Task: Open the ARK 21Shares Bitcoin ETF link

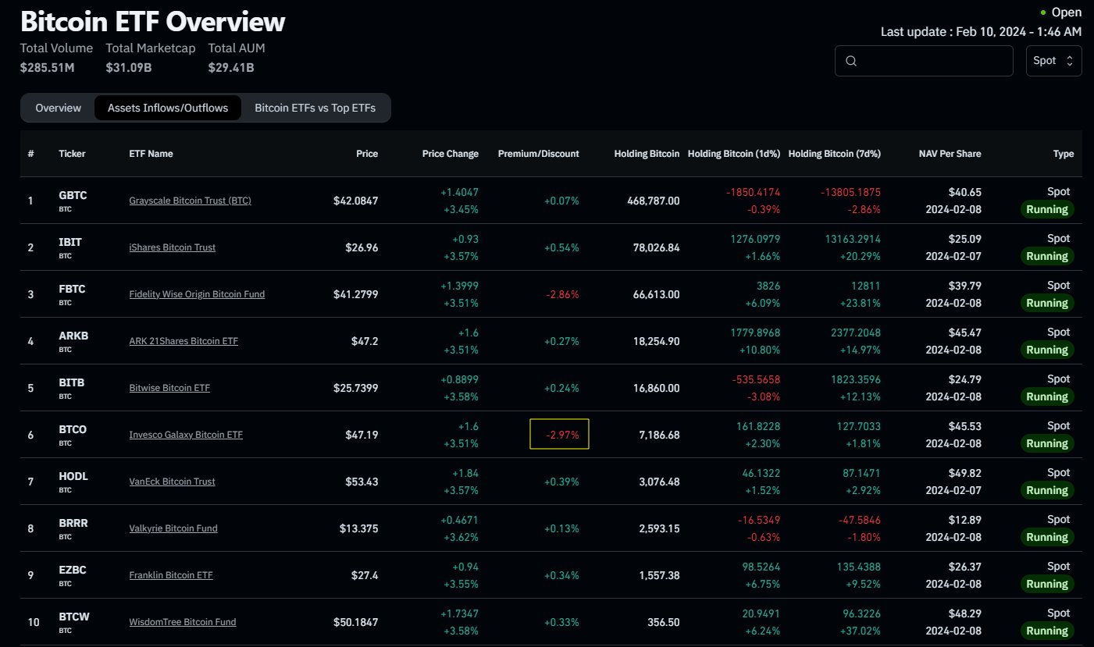Action: (x=184, y=341)
